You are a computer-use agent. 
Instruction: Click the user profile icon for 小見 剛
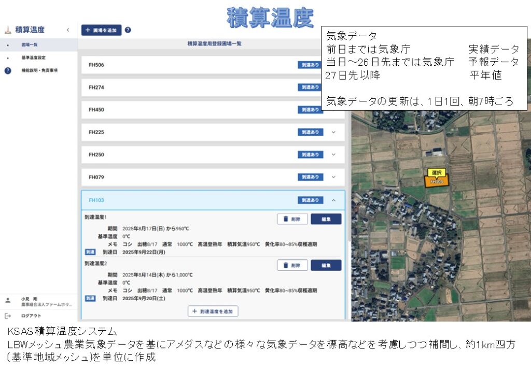coord(8,300)
